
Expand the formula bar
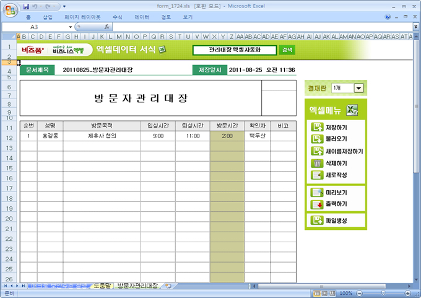pos(416,27)
